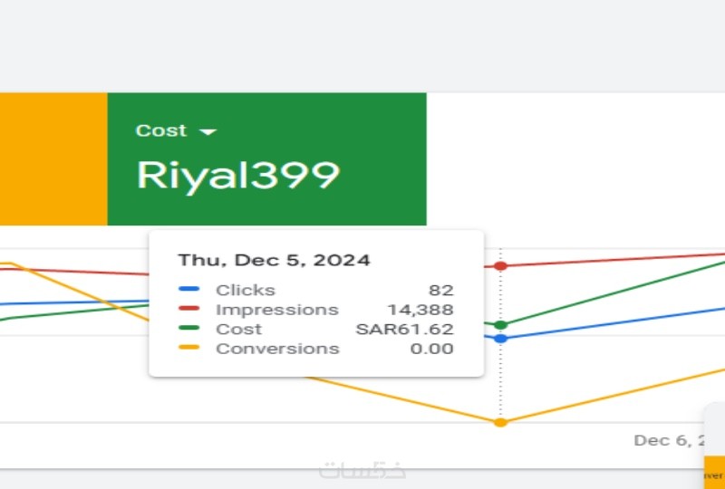This screenshot has height=489, width=725.
Task: Click the green Cost data point
Action: 500,324
